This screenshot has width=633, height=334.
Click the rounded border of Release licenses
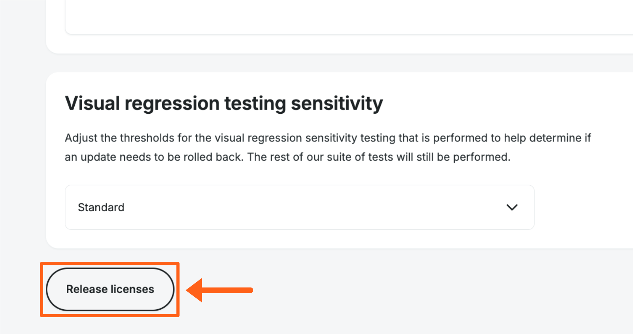(110, 268)
